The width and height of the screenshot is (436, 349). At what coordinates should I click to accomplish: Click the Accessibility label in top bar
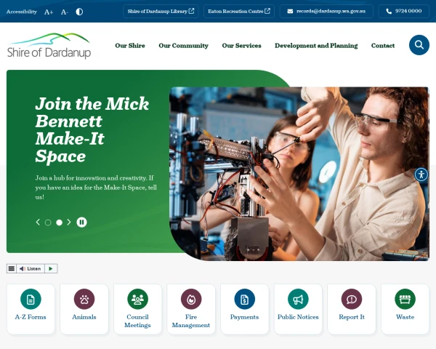(22, 12)
